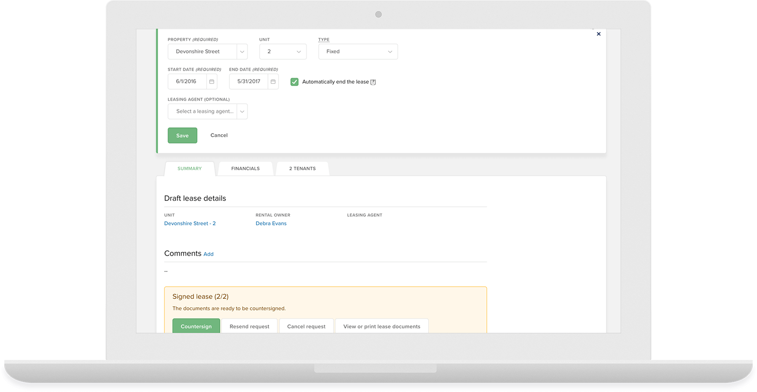The image size is (757, 392).
Task: Open the Devonshire Street - 2 unit link
Action: [190, 223]
